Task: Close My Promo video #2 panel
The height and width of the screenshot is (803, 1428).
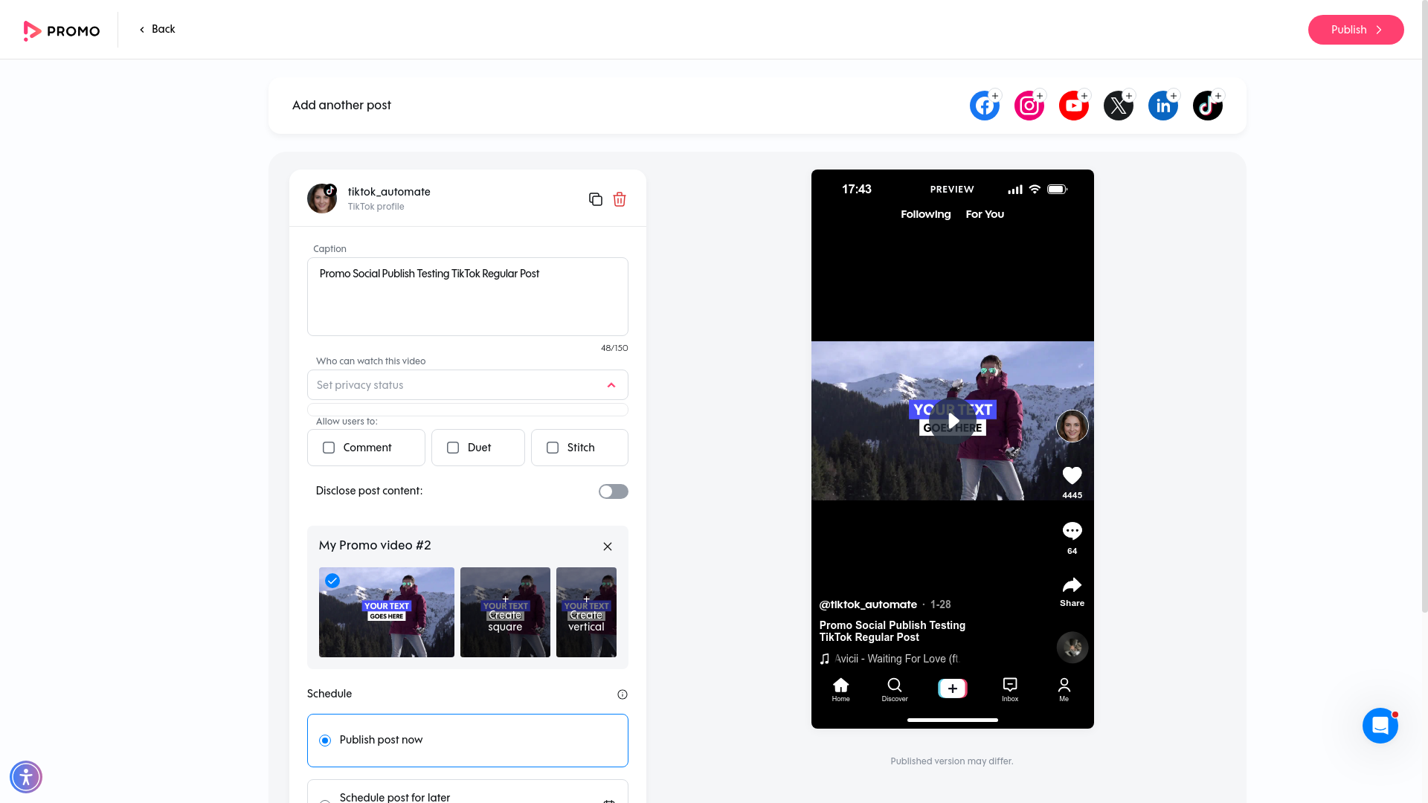Action: 608,546
